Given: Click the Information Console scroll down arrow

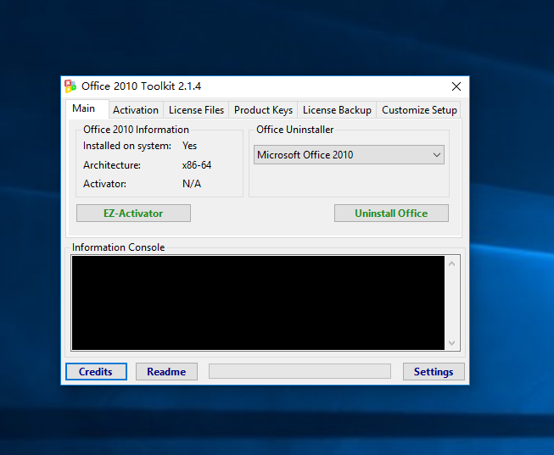Looking at the screenshot, I should tap(452, 343).
